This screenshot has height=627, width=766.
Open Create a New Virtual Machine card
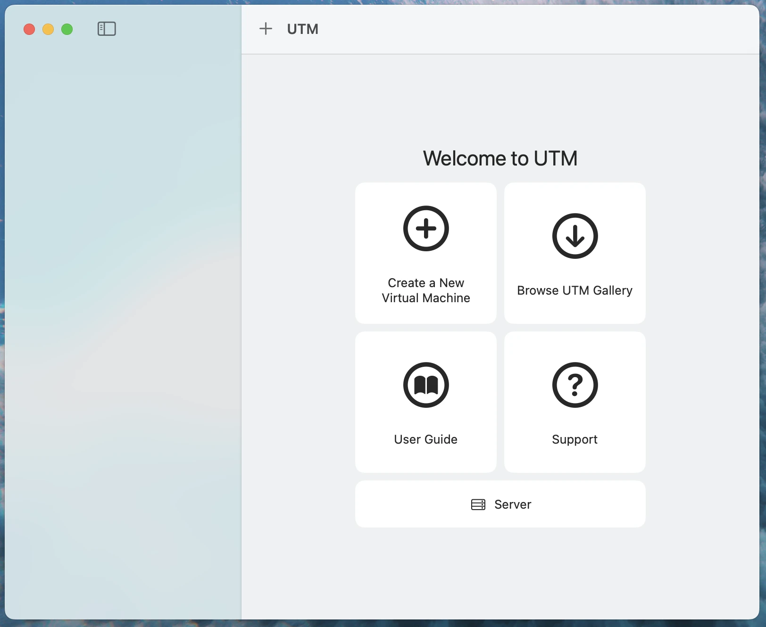tap(426, 253)
